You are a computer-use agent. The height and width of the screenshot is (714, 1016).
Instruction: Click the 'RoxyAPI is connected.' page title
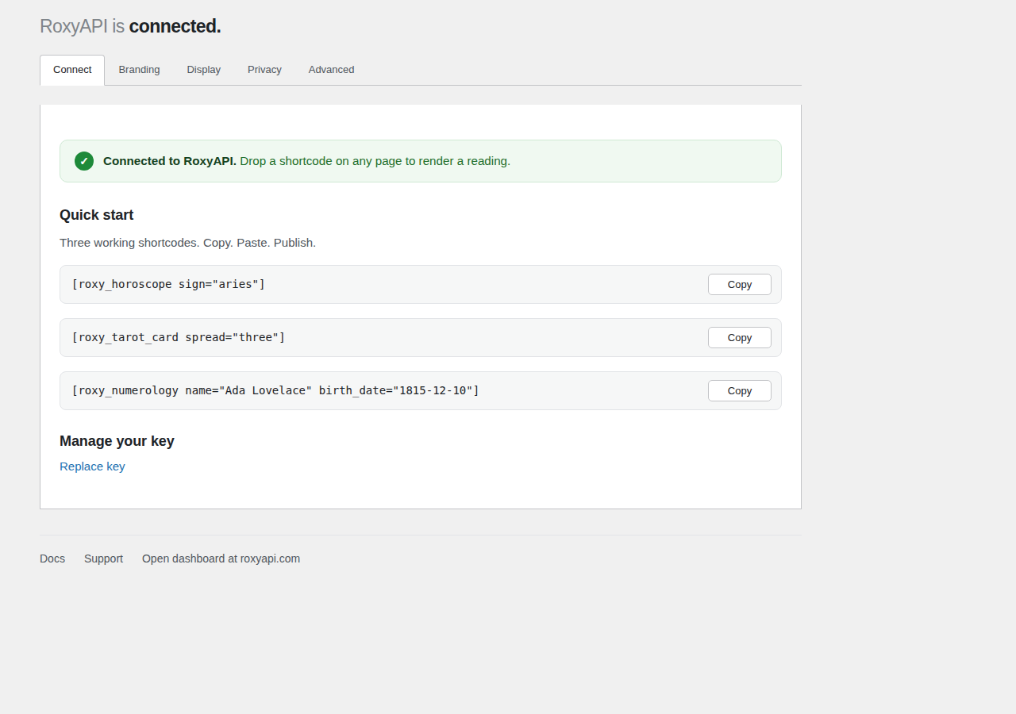click(x=130, y=26)
